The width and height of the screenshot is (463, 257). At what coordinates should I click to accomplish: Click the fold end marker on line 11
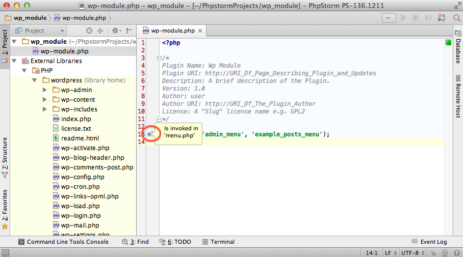pos(159,119)
